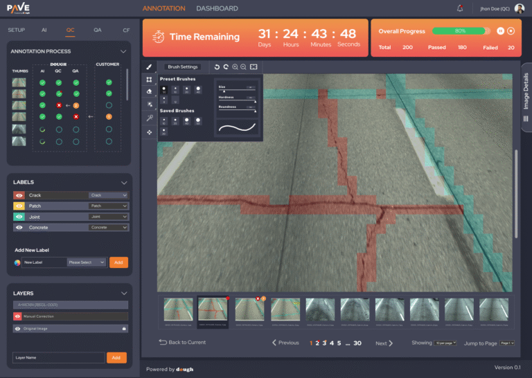Toggle Manual Correction layer visibility
Screen dimensions: 532x378
(19, 316)
